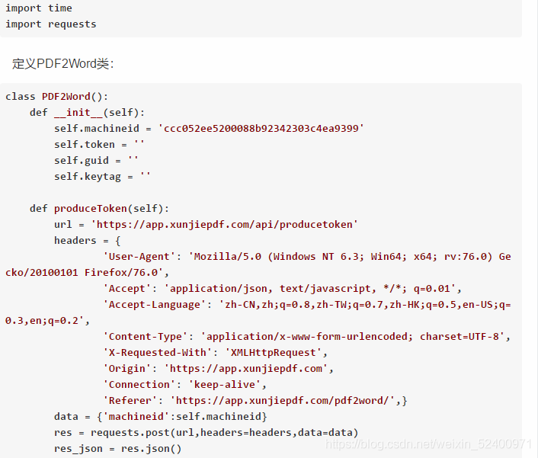
Task: Click the producetoken API URL string
Action: click(x=224, y=224)
